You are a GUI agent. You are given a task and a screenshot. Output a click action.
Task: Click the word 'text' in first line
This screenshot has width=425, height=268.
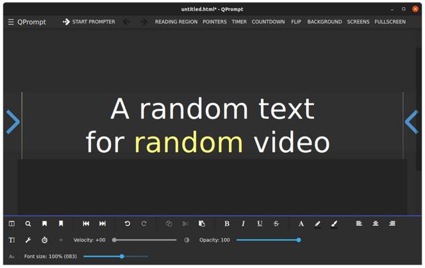tap(286, 109)
